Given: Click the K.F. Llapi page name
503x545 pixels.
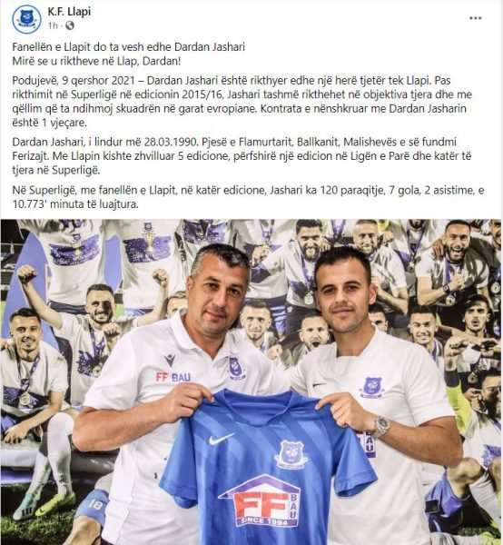Looking at the screenshot, I should [69, 12].
